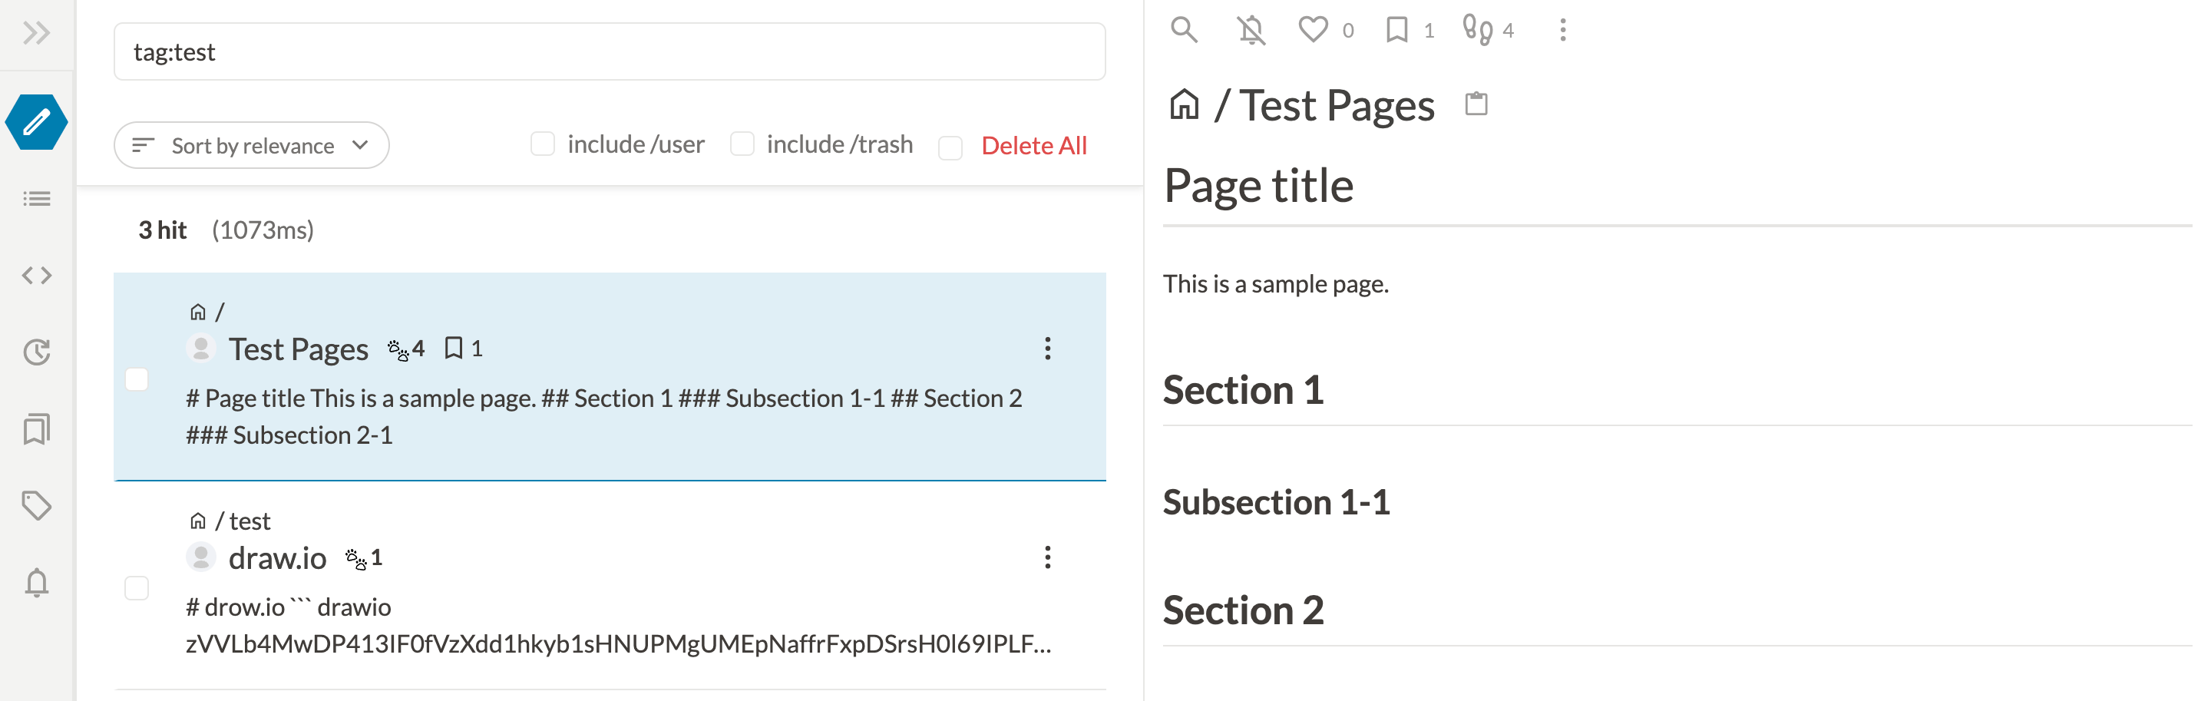The image size is (2211, 701).
Task: Click the search magnifier in preview toolbar
Action: (1184, 30)
